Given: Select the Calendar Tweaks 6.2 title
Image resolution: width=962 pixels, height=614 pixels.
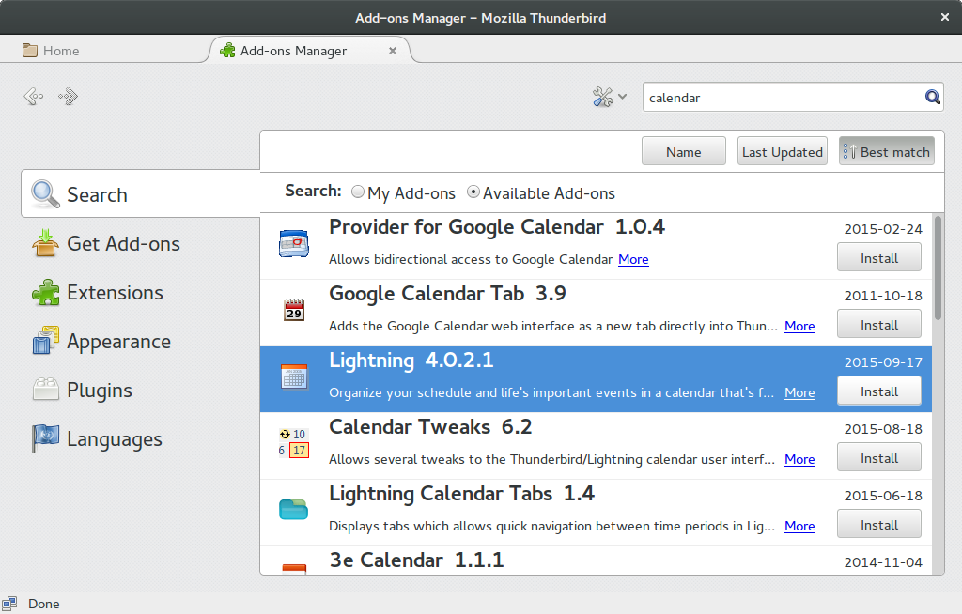Looking at the screenshot, I should coord(430,426).
